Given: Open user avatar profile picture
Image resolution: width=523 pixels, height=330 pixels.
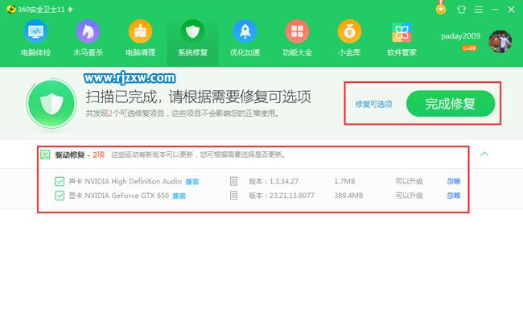Looking at the screenshot, I should [500, 41].
